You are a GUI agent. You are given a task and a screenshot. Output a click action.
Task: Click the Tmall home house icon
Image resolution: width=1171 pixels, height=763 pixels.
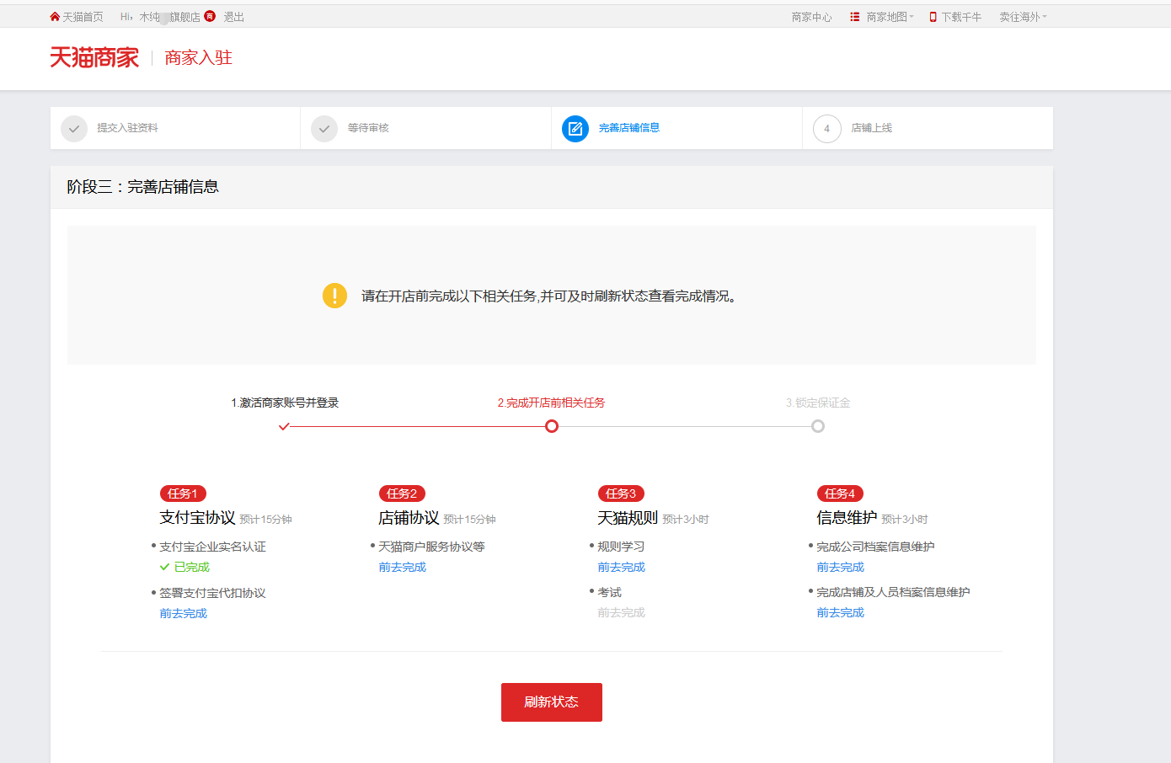click(x=55, y=17)
